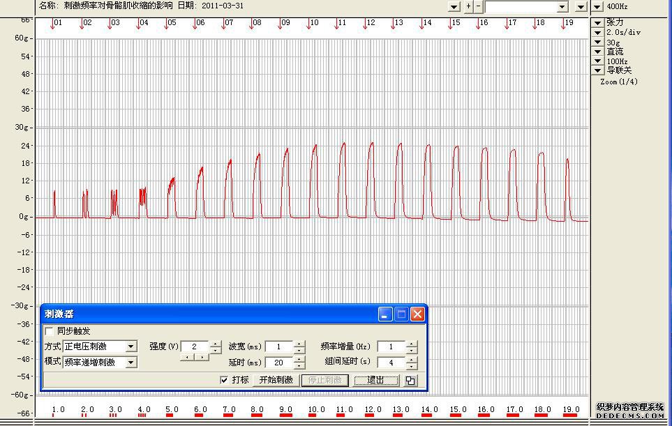This screenshot has width=672, height=426.
Task: Click the right arrow under 强度 field
Action: point(202,357)
